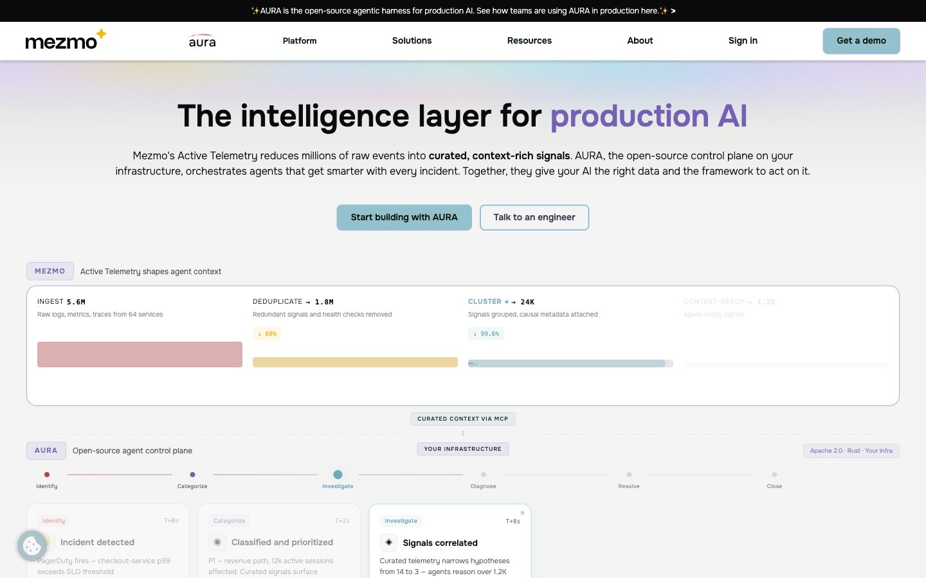Open cookie preferences icon

coord(32,546)
